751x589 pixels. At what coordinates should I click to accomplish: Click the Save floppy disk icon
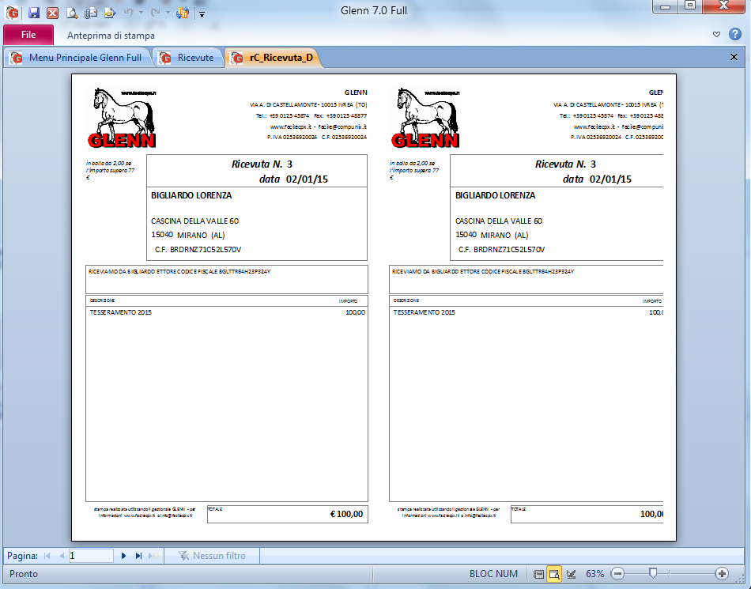click(x=33, y=13)
